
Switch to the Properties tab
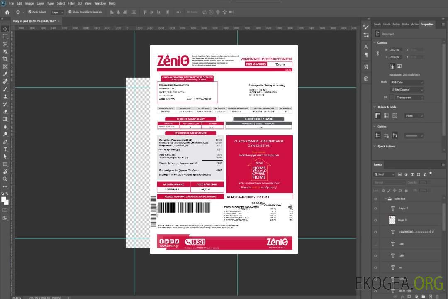(427, 24)
